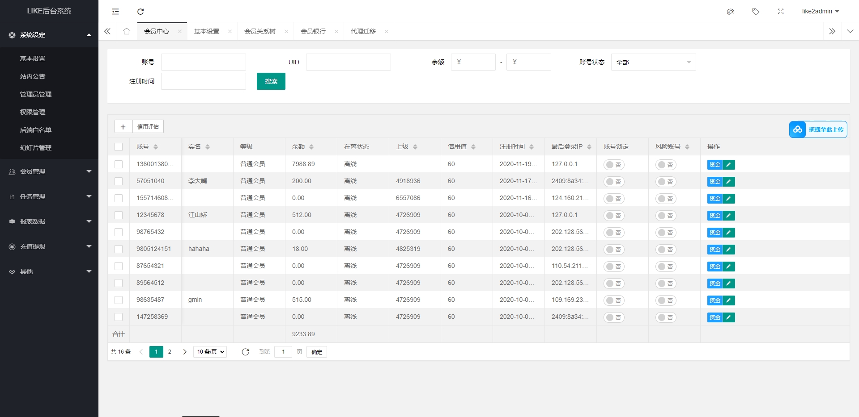Sort by 余额 column arrows
This screenshot has width=859, height=417.
pyautogui.click(x=311, y=147)
